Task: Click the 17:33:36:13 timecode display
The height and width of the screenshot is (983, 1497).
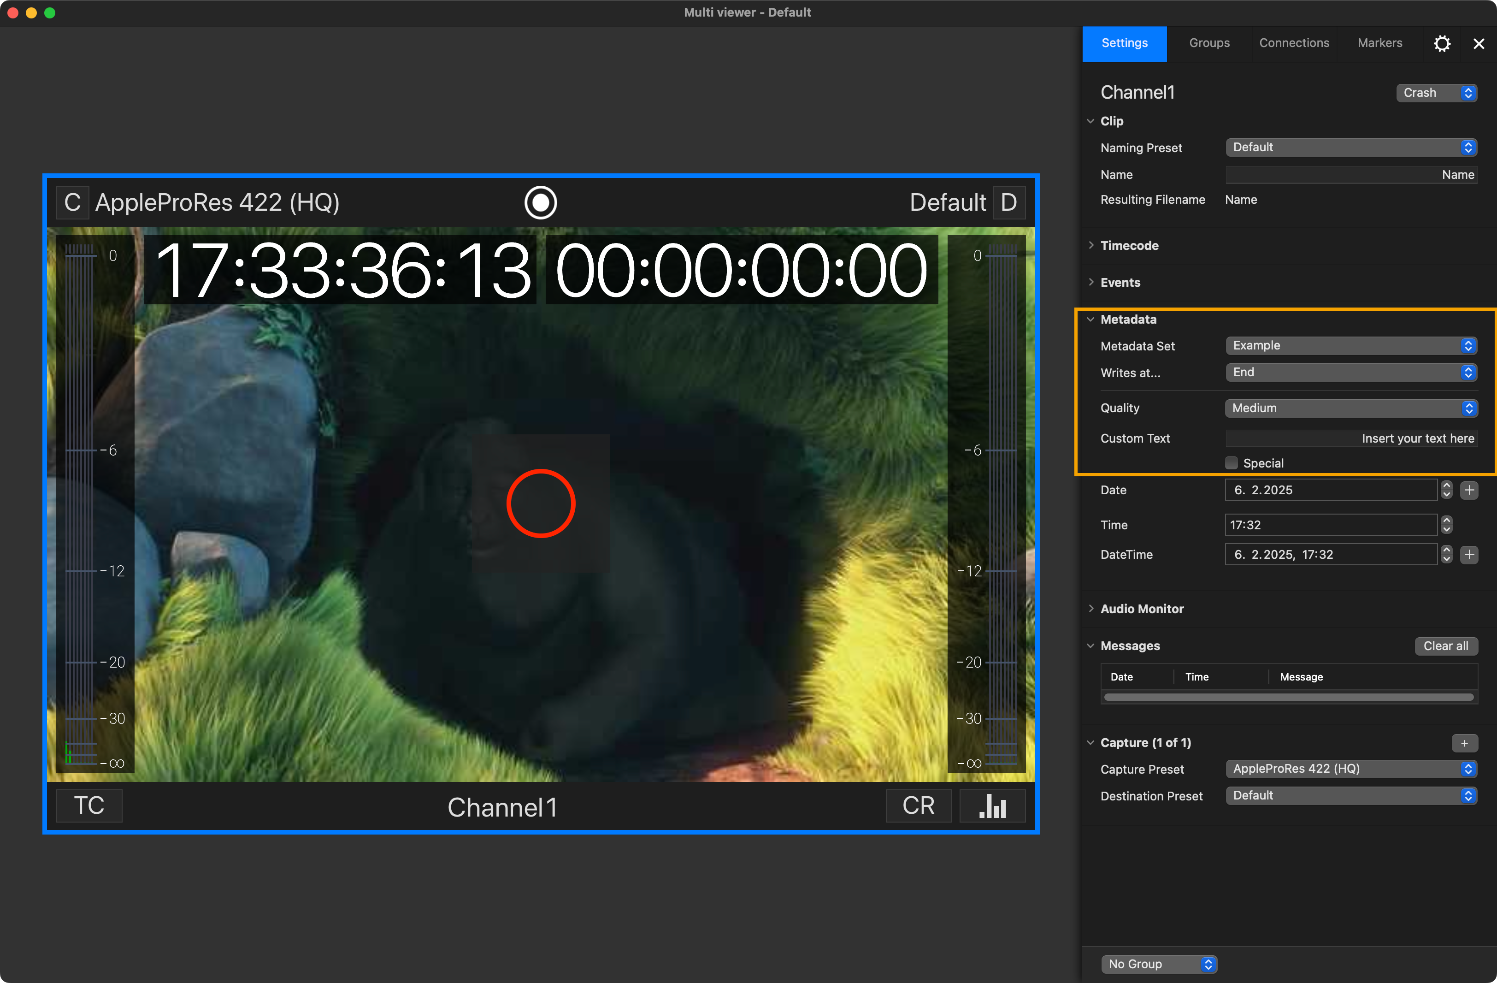Action: [x=340, y=271]
